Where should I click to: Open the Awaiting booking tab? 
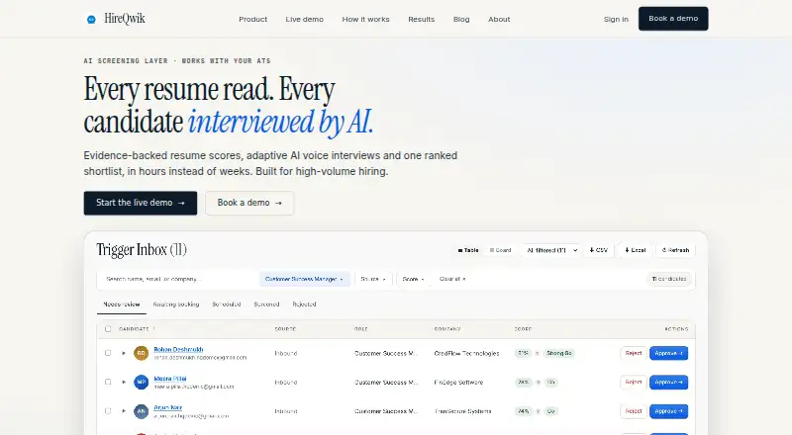tap(176, 304)
